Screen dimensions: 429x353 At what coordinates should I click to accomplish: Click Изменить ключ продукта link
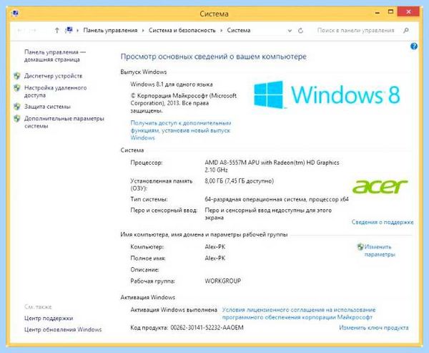pyautogui.click(x=374, y=327)
